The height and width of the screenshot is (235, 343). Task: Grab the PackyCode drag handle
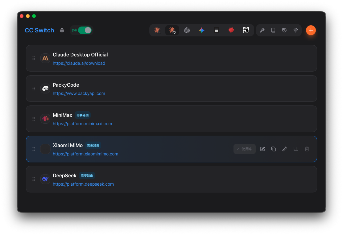click(x=34, y=89)
